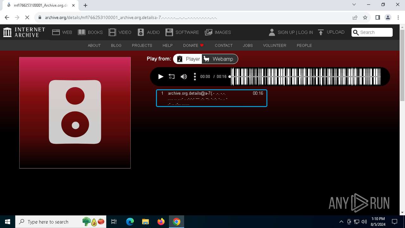Open the Windows Start menu

click(8, 222)
